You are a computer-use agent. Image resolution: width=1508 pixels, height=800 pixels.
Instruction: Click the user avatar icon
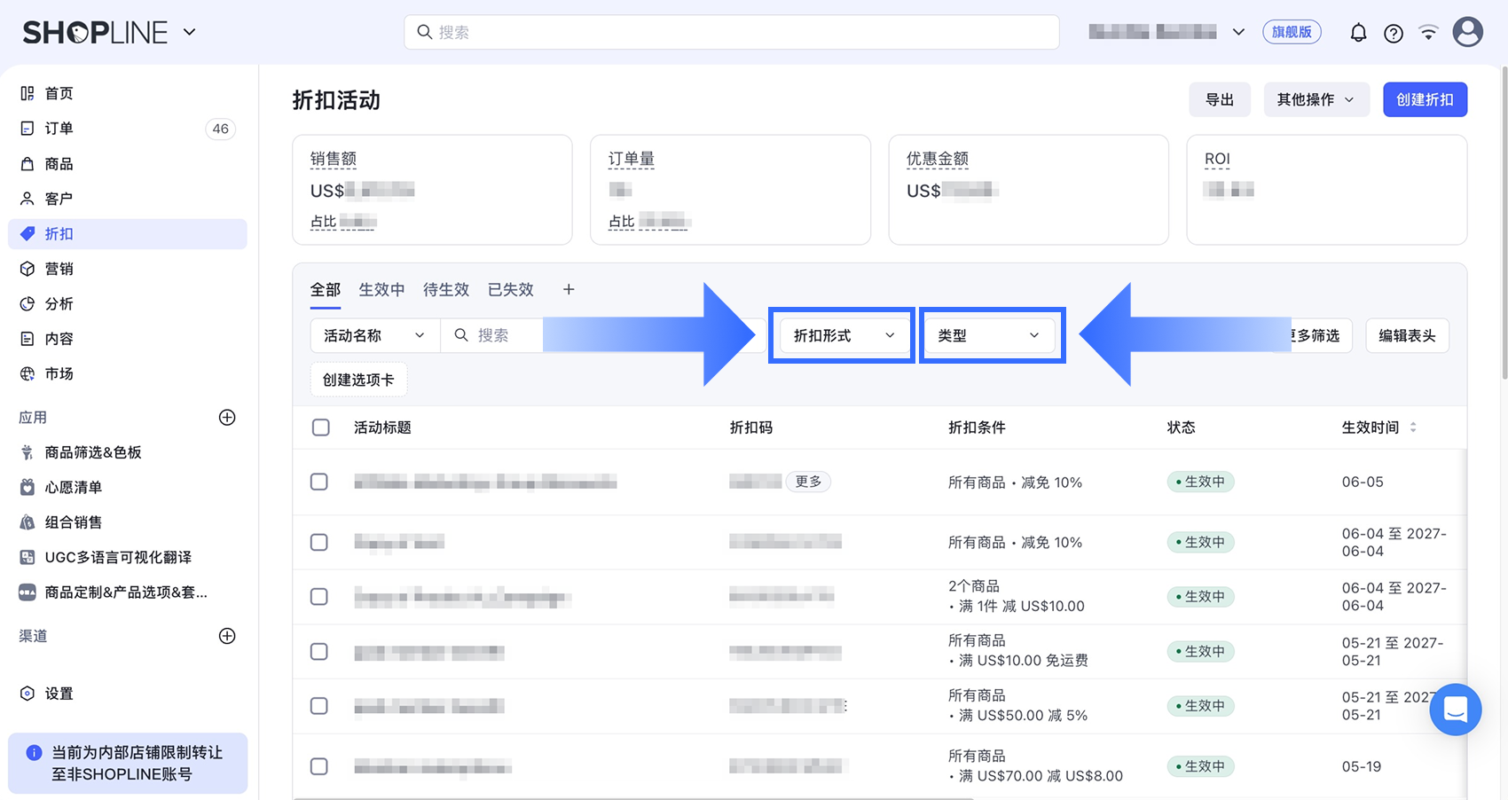[1468, 32]
